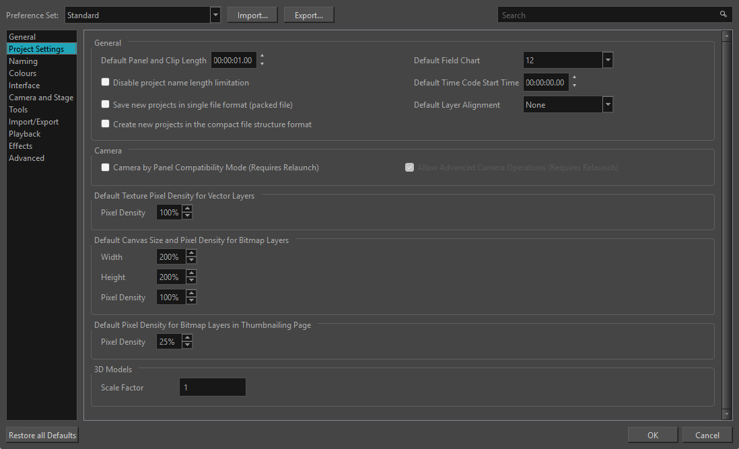Viewport: 739px width, 449px height.
Task: Increase Bitmap Layers Height with up arrow
Action: coord(192,273)
